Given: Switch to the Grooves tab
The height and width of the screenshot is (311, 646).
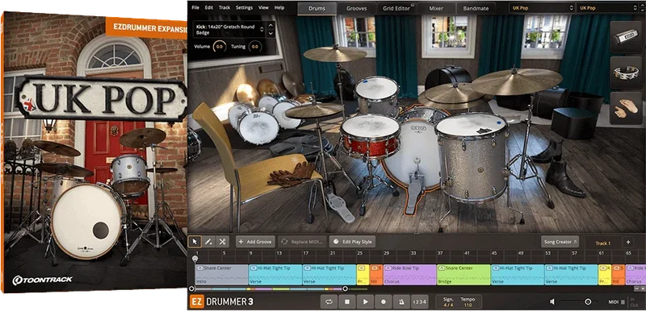Looking at the screenshot, I should 356,8.
